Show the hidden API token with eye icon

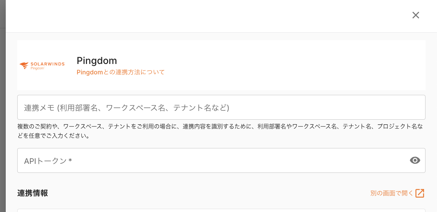(415, 160)
